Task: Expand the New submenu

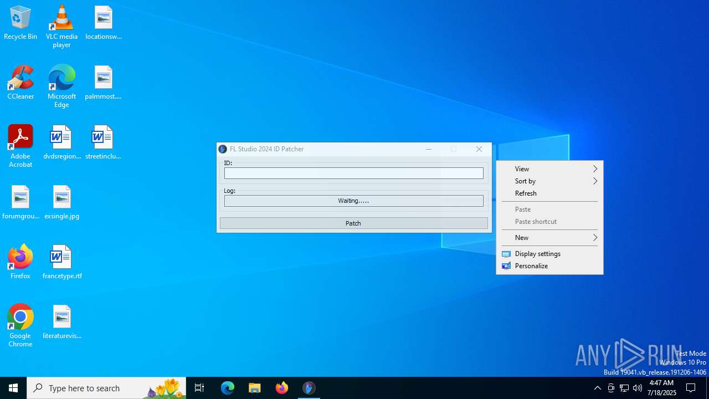Action: pyautogui.click(x=549, y=238)
